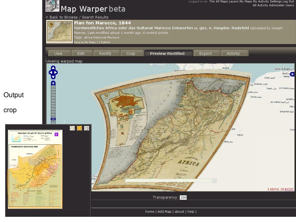The image size is (296, 222).
Task: Click the footer about link
Action: click(179, 212)
